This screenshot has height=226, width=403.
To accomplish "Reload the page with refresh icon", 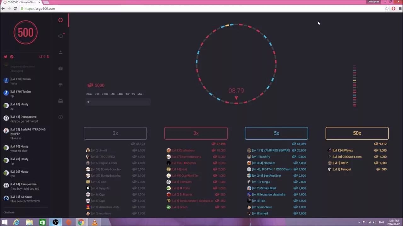I will tap(15, 8).
